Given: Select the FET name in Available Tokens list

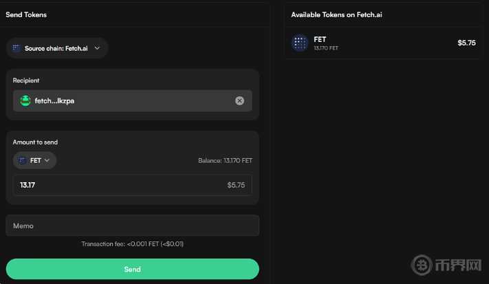Looking at the screenshot, I should pos(320,39).
